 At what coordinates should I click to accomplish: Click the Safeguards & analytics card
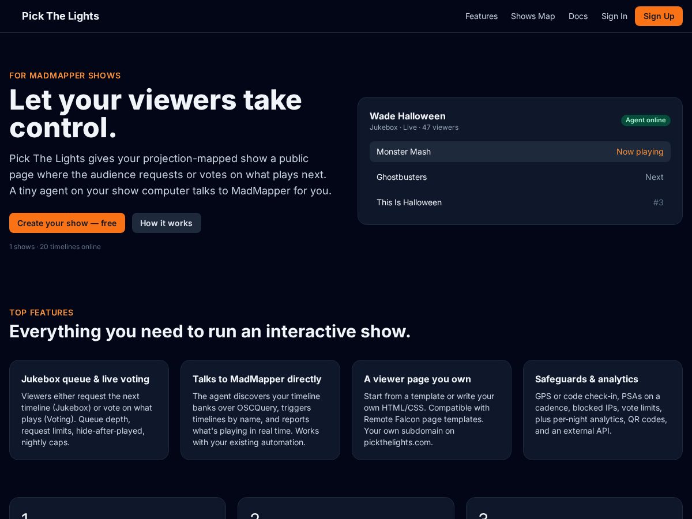[603, 410]
